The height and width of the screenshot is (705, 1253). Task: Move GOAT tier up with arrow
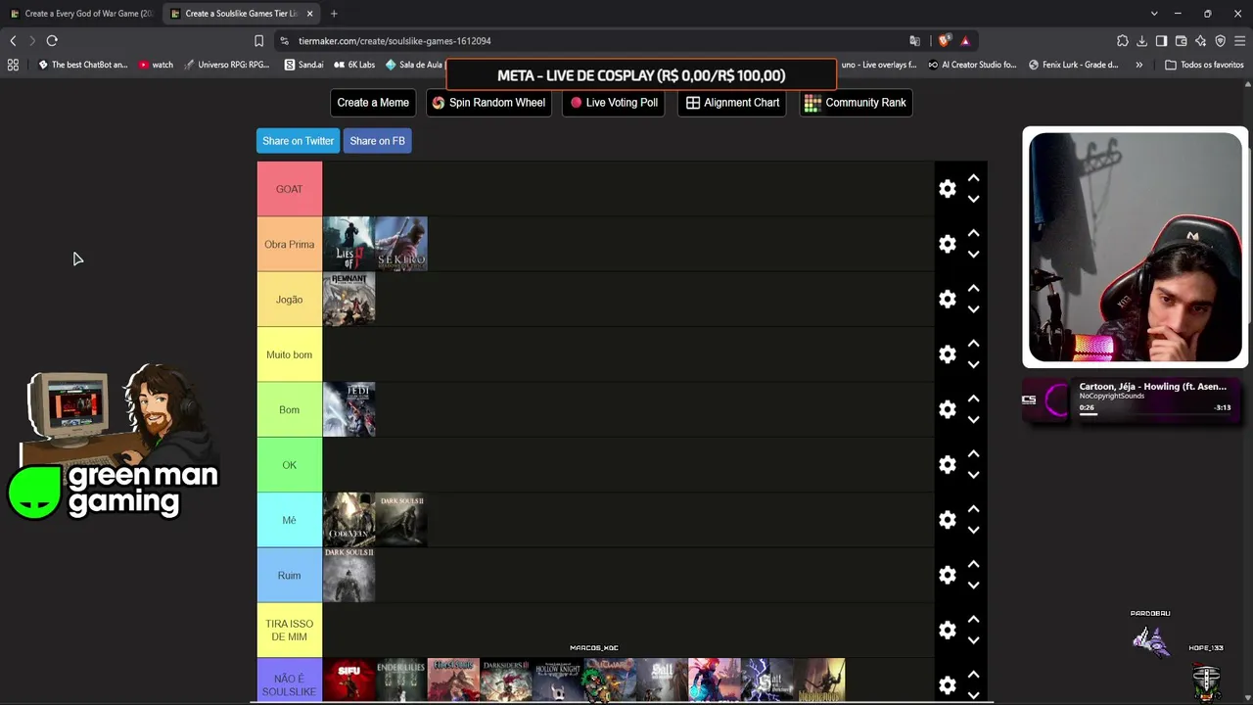pyautogui.click(x=973, y=178)
